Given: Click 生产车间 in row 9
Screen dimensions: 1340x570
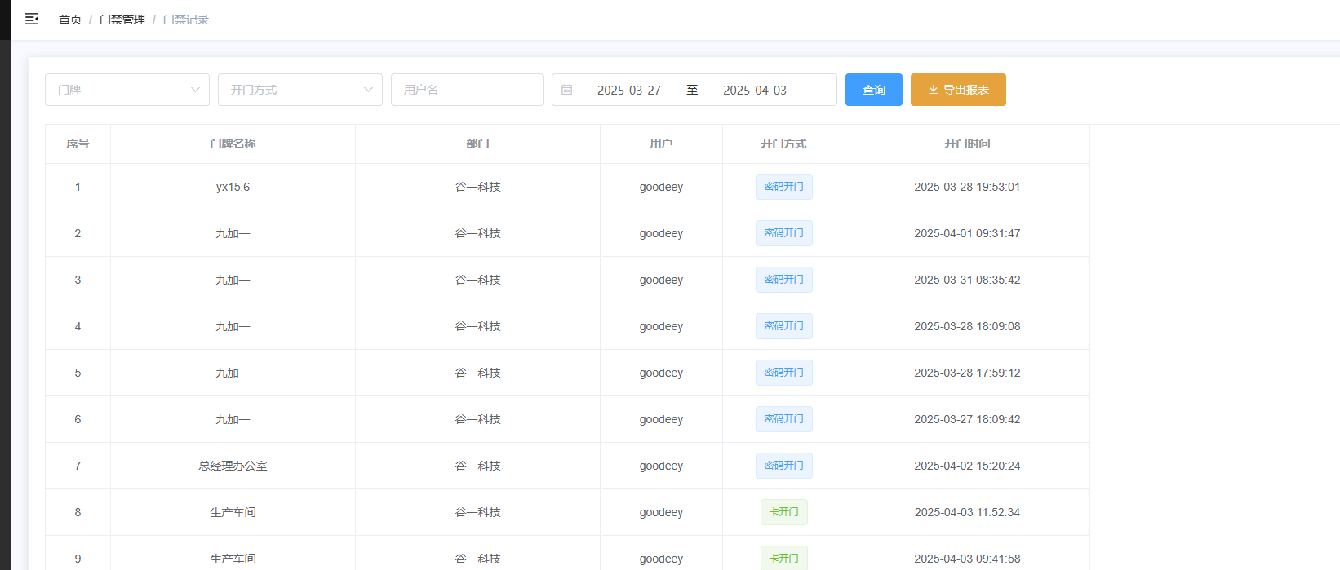Looking at the screenshot, I should pyautogui.click(x=233, y=559).
